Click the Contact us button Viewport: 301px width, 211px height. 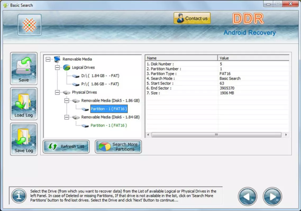tap(192, 18)
